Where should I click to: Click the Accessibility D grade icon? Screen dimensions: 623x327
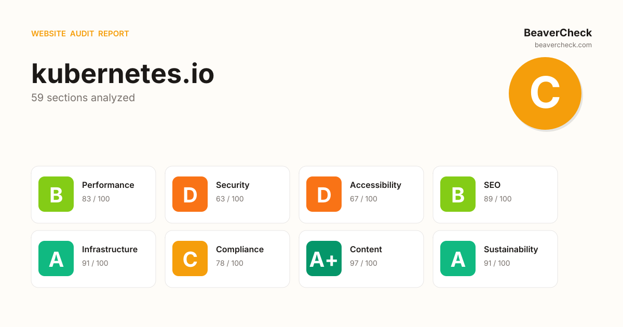324,194
